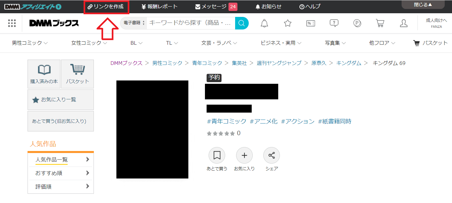The image size is (452, 203).
Task: Go to キングダム breadcrumb link
Action: (349, 63)
